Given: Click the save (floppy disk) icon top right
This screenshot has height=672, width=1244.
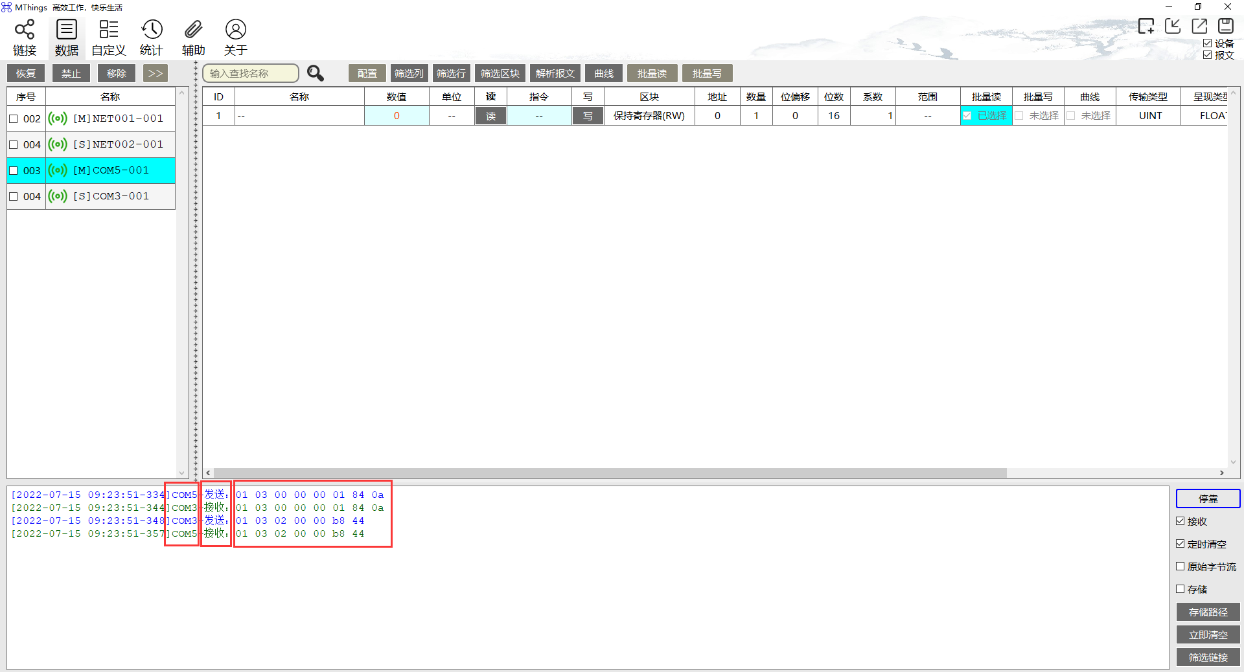Looking at the screenshot, I should click(1226, 26).
